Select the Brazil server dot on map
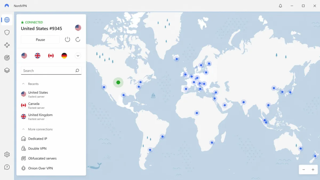 coord(162,137)
